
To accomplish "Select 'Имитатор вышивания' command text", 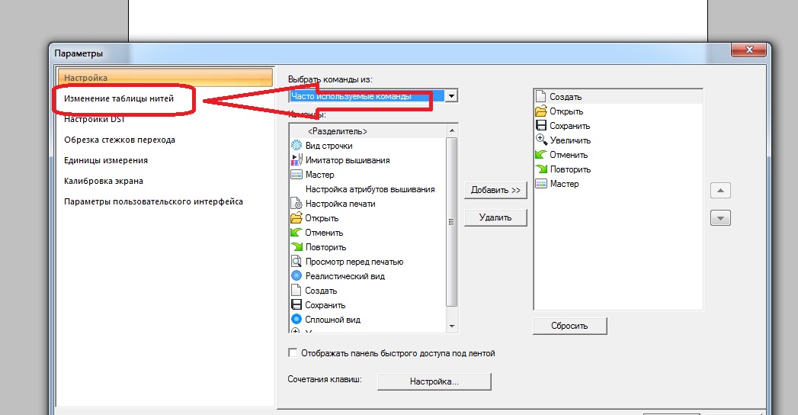I will click(x=348, y=160).
